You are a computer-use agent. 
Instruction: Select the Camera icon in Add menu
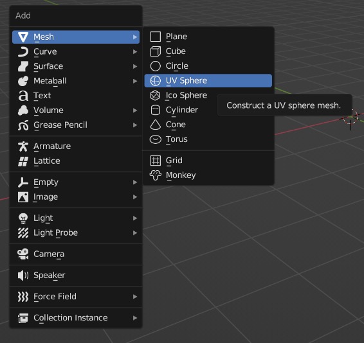[x=23, y=254]
